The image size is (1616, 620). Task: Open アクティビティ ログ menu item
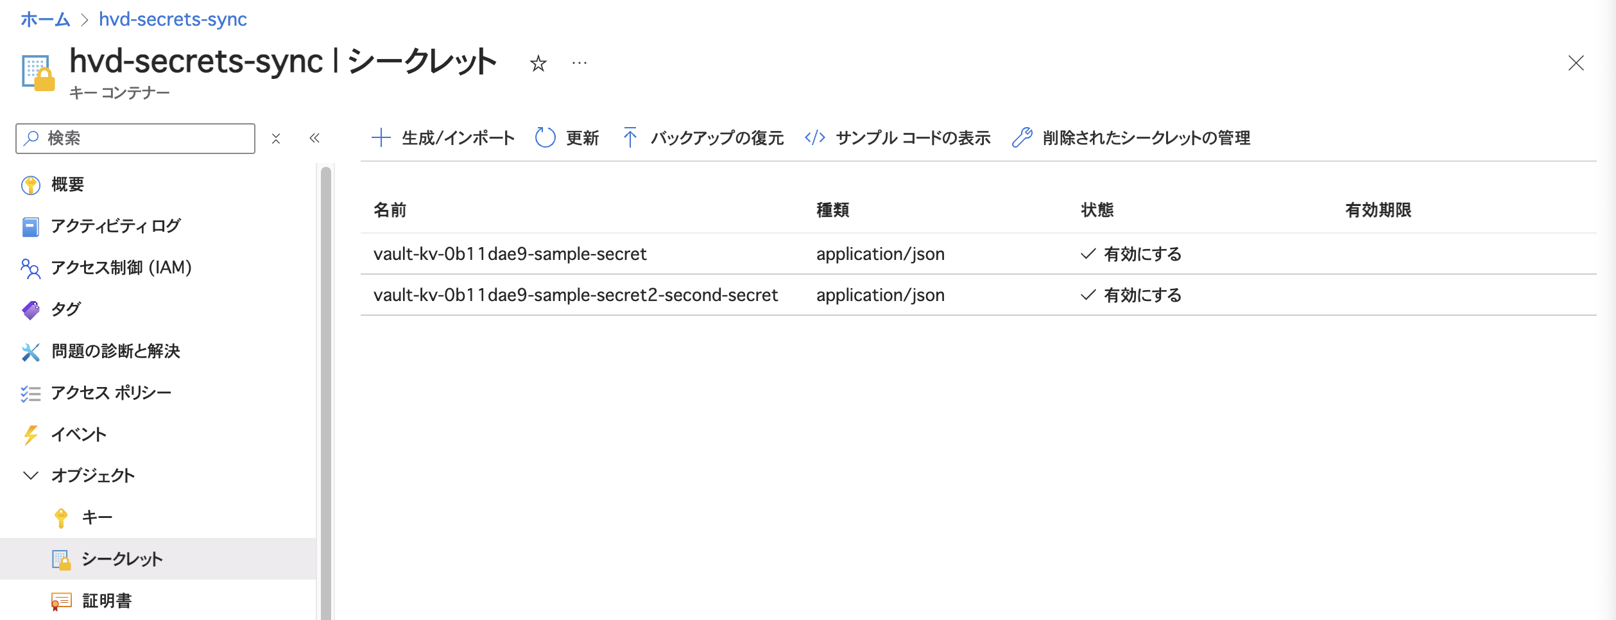pyautogui.click(x=116, y=227)
